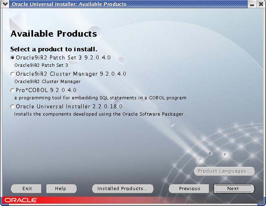
Task: Click the Pro*COBOL SQL embedding description text
Action: (100, 98)
